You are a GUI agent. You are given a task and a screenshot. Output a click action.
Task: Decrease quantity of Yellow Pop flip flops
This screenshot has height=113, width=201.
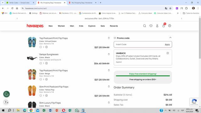(41, 95)
